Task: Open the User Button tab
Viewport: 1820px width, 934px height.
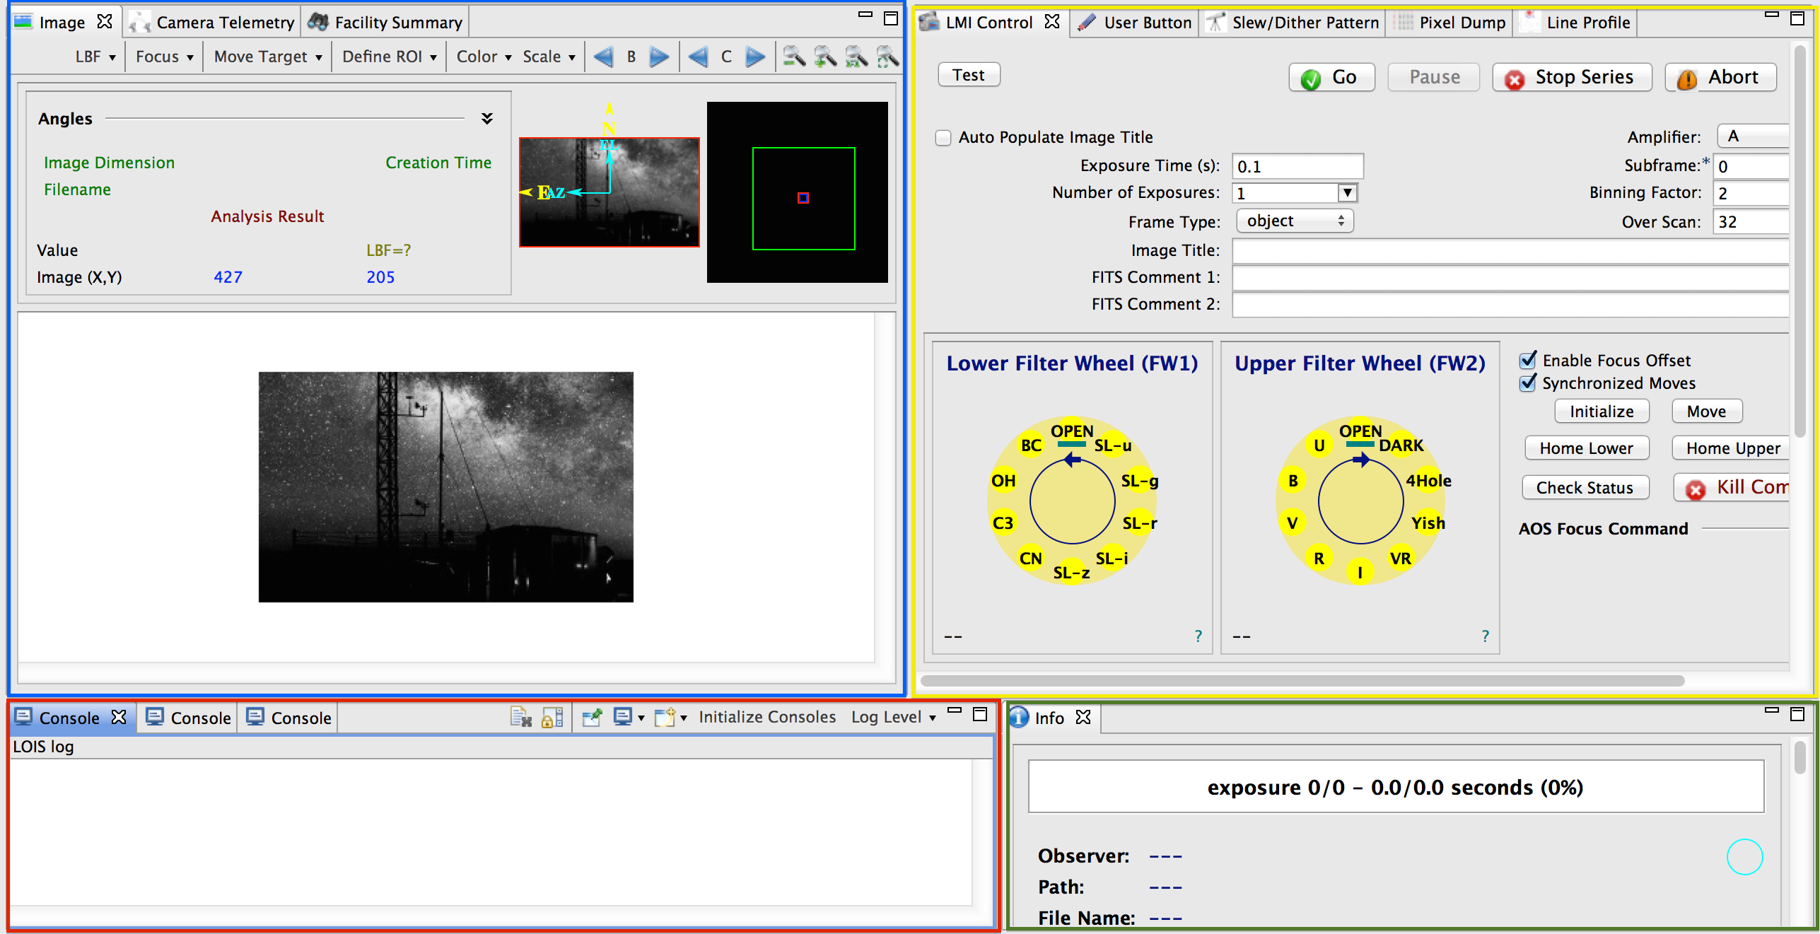Action: (1134, 22)
